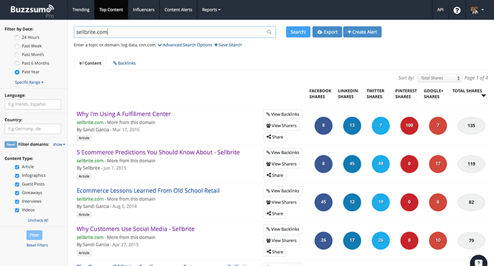Screen dimensions: 494x266
Task: Click Facebook shares circle showing 45
Action: [x=323, y=202]
